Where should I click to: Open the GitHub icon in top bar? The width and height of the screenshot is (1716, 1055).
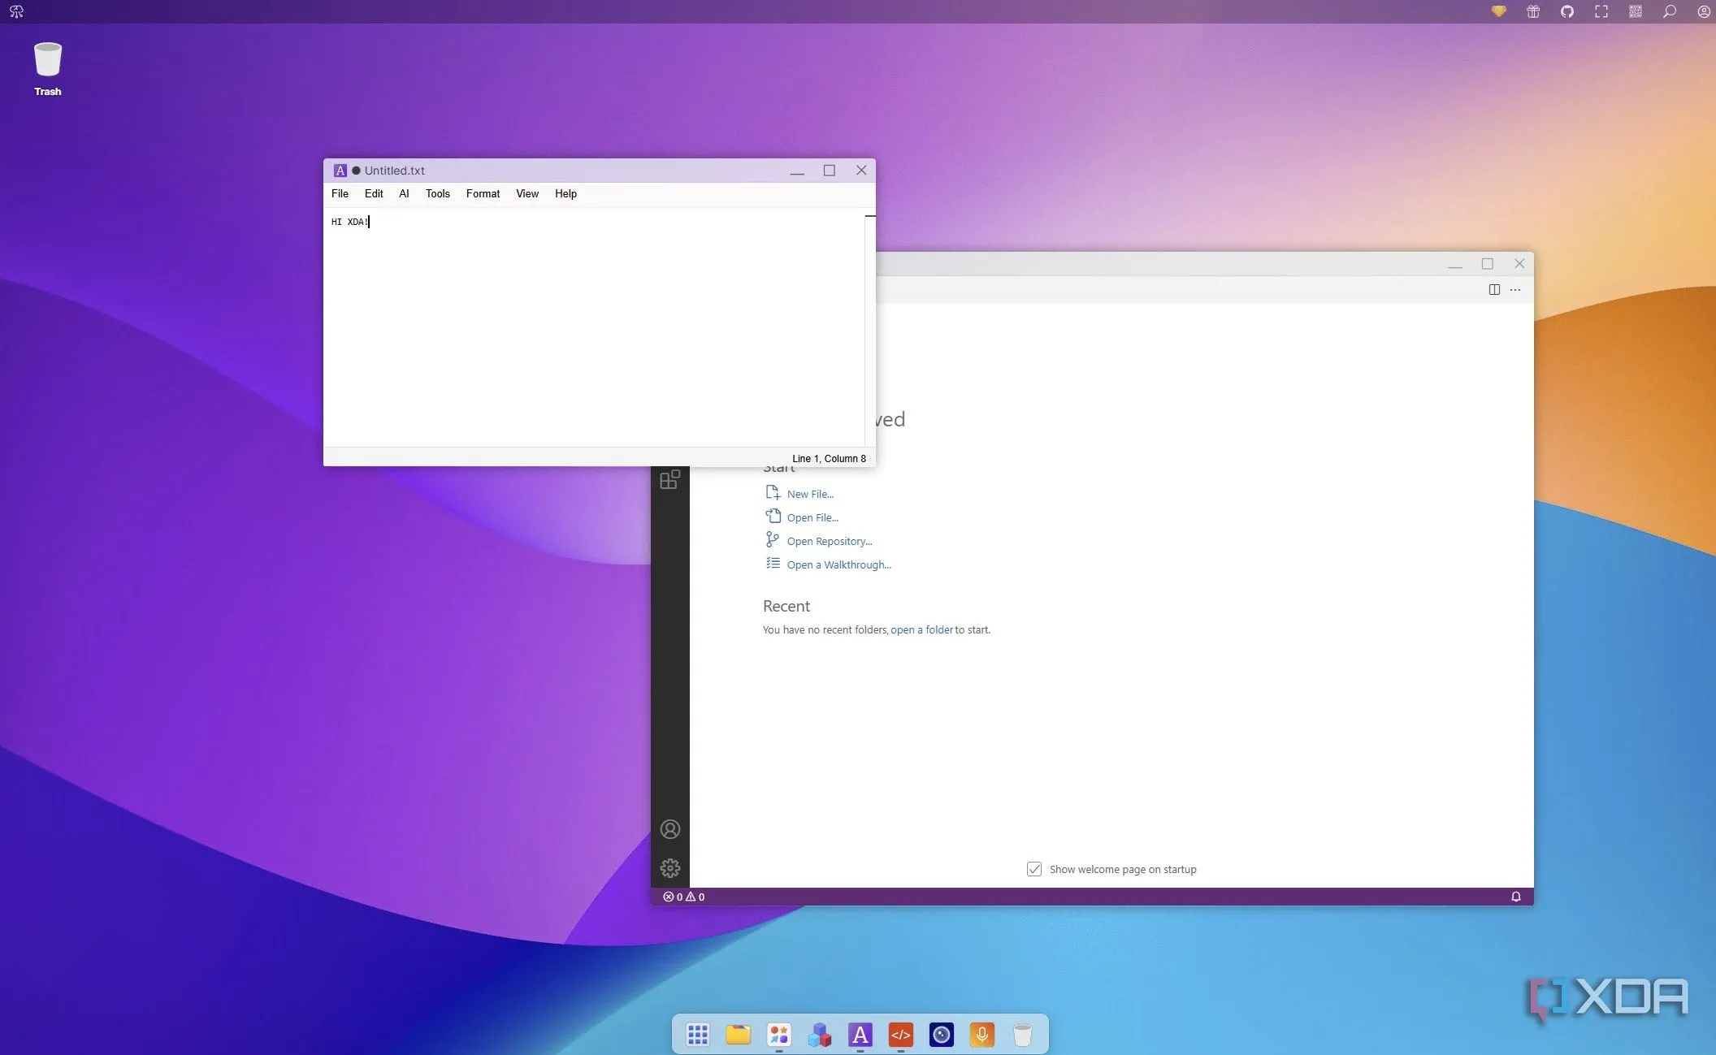(1566, 11)
